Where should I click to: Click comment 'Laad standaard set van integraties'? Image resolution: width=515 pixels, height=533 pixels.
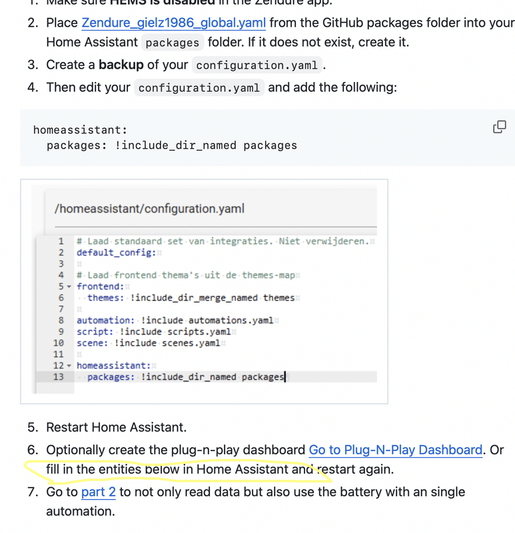223,241
